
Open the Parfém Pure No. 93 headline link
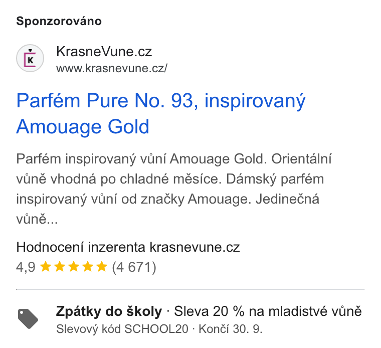pos(160,113)
